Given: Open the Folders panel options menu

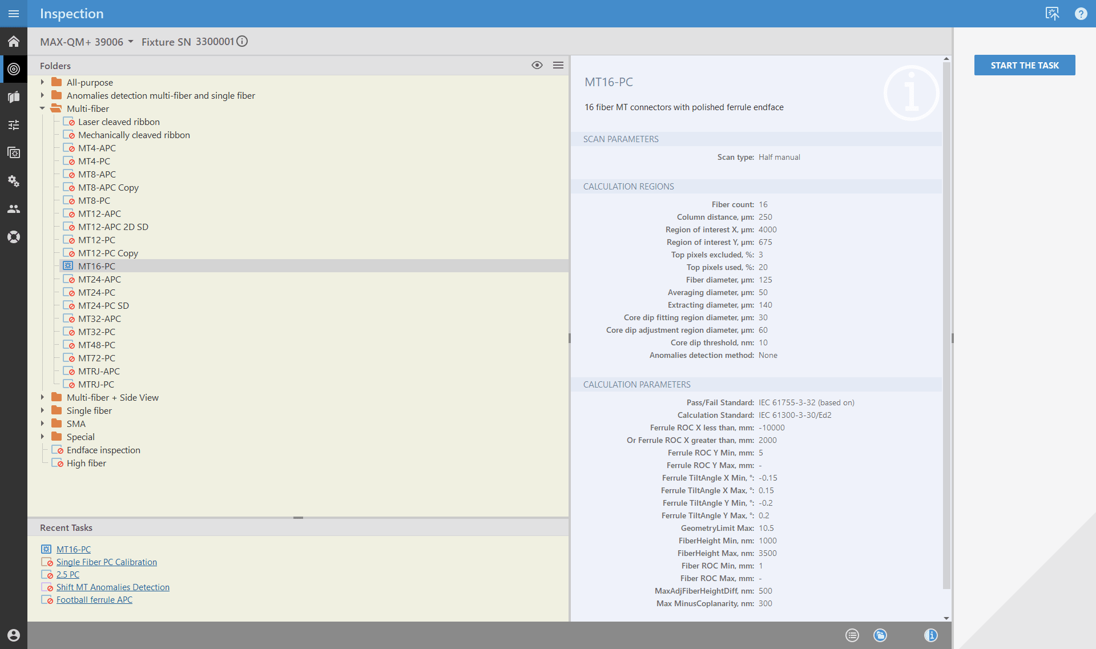Looking at the screenshot, I should tap(558, 66).
